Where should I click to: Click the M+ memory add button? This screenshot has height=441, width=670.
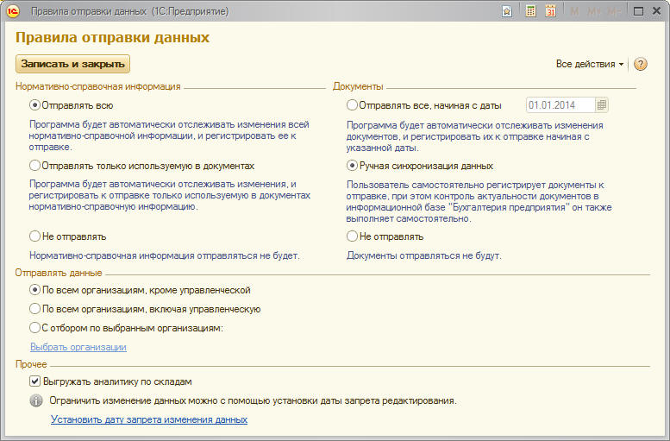(x=593, y=11)
